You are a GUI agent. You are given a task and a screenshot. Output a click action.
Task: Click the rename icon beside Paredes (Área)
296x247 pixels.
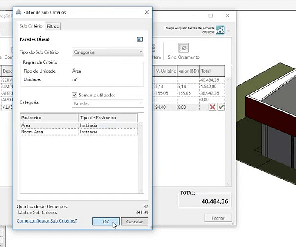pos(140,39)
